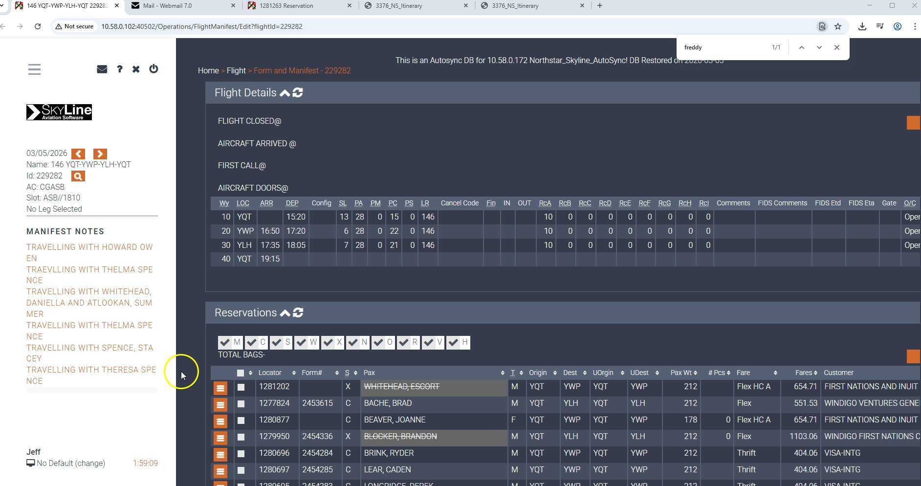Screen dimensions: 921x486
Task: Open browser profile icon
Action: [x=898, y=26]
